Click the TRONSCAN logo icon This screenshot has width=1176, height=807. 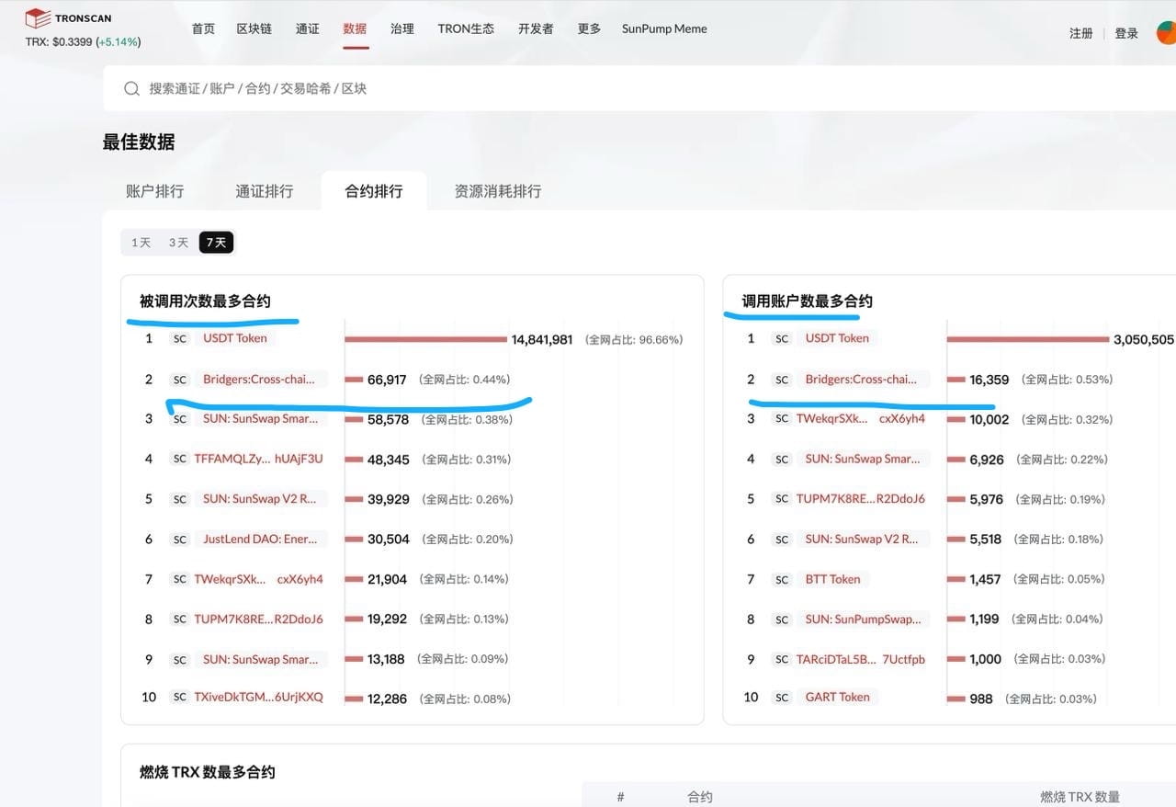click(38, 17)
